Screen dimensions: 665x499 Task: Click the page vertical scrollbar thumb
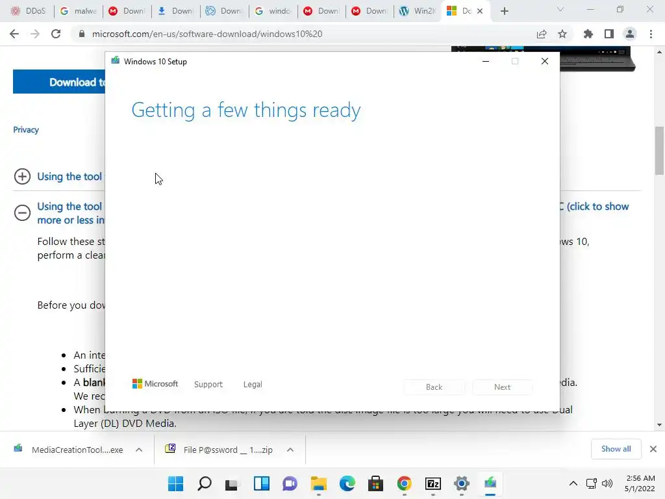pyautogui.click(x=659, y=151)
